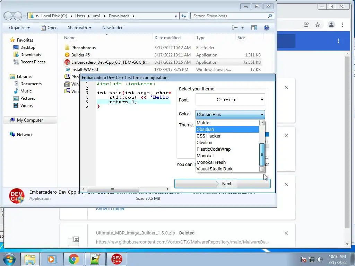
Task: Click Chrome bookmark star icon
Action: [x=318, y=25]
